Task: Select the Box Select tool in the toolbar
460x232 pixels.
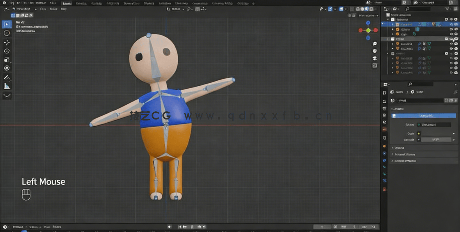Action: pos(7,24)
